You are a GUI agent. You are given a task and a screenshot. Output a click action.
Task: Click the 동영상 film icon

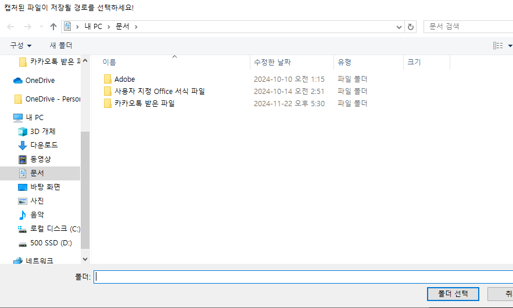point(23,160)
